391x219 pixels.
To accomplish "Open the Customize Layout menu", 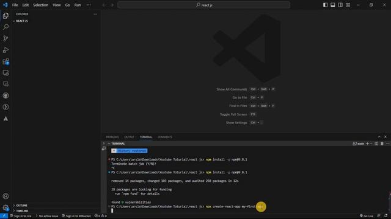I will 348,5.
